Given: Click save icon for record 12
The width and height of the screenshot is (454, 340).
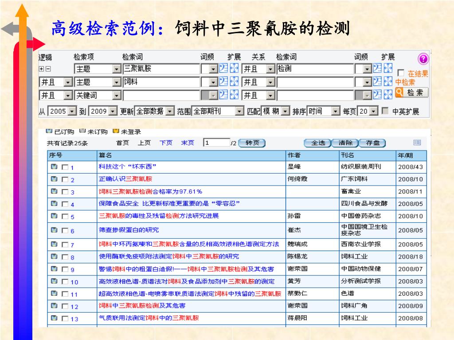Looking at the screenshot, I should 54,305.
